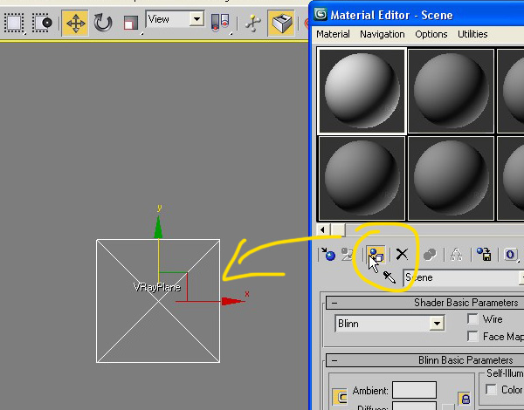Click Put to Library icon
Screen dimensions: 524x410
point(483,255)
